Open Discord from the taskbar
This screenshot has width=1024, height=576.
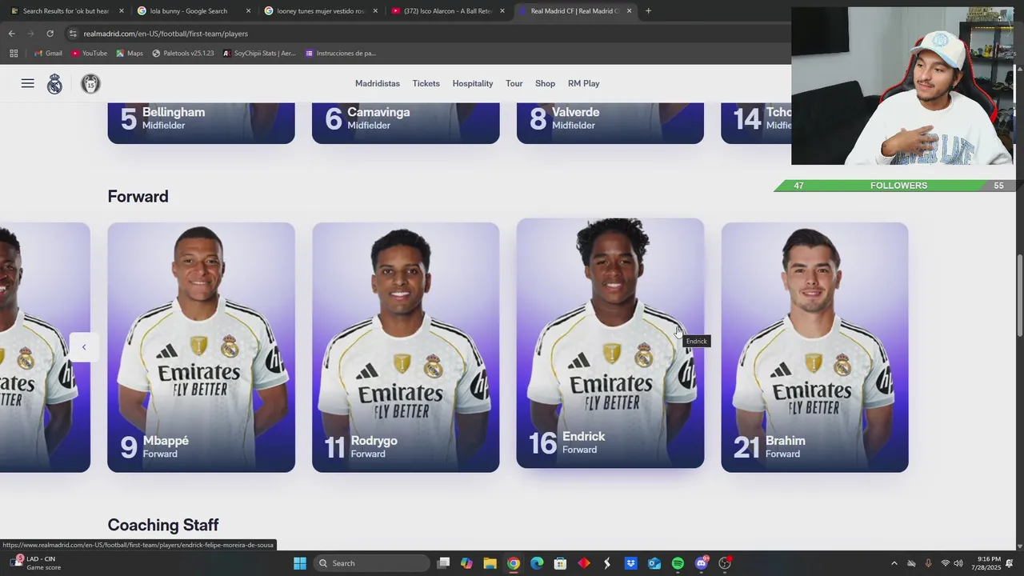pos(702,563)
